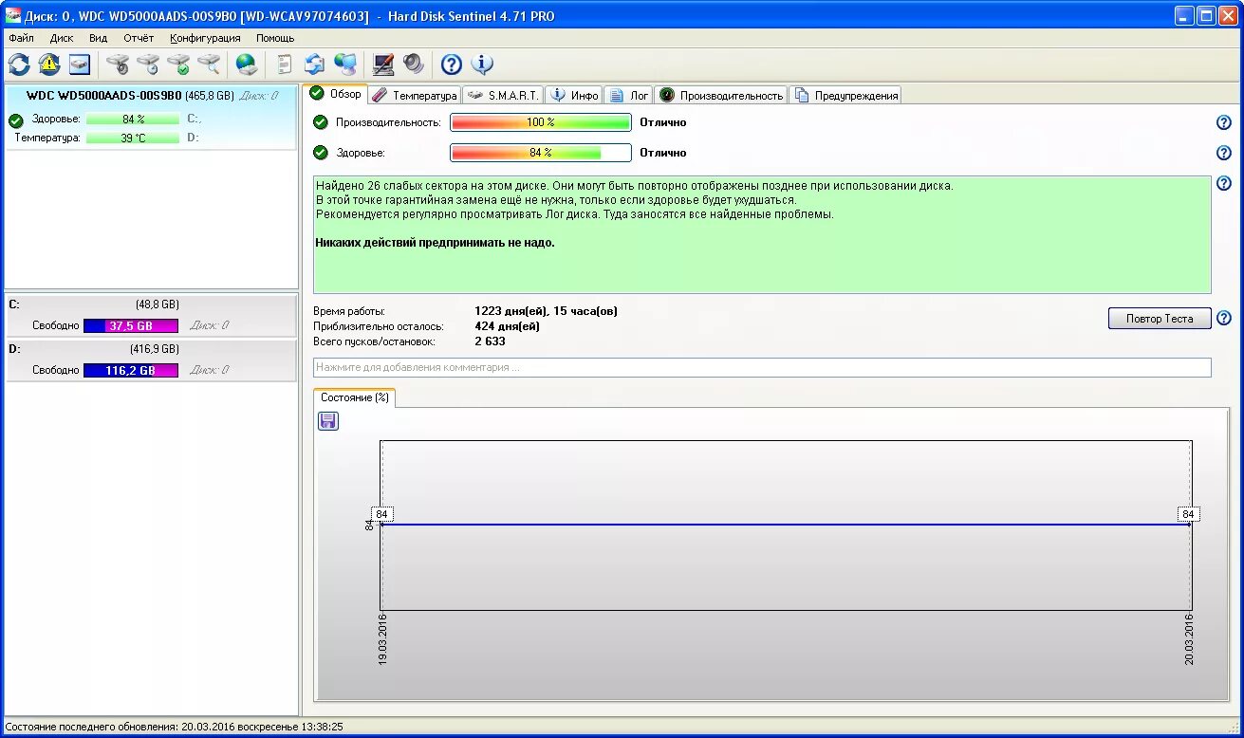1244x738 pixels.
Task: Click the blue arrows send report icon
Action: tap(314, 65)
